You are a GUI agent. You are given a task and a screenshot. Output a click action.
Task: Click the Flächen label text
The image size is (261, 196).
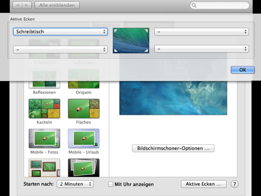(x=84, y=122)
